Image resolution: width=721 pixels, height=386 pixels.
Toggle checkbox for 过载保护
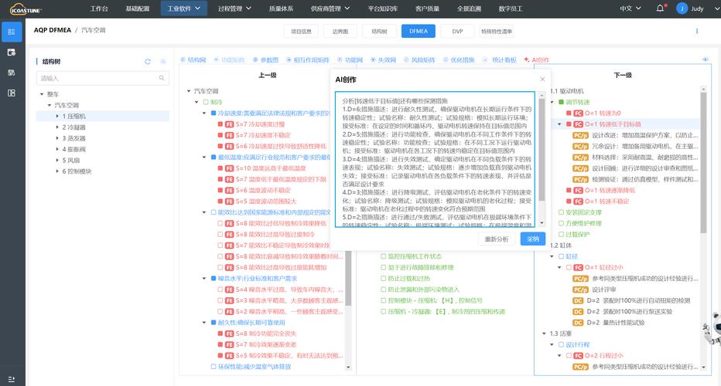(561, 235)
